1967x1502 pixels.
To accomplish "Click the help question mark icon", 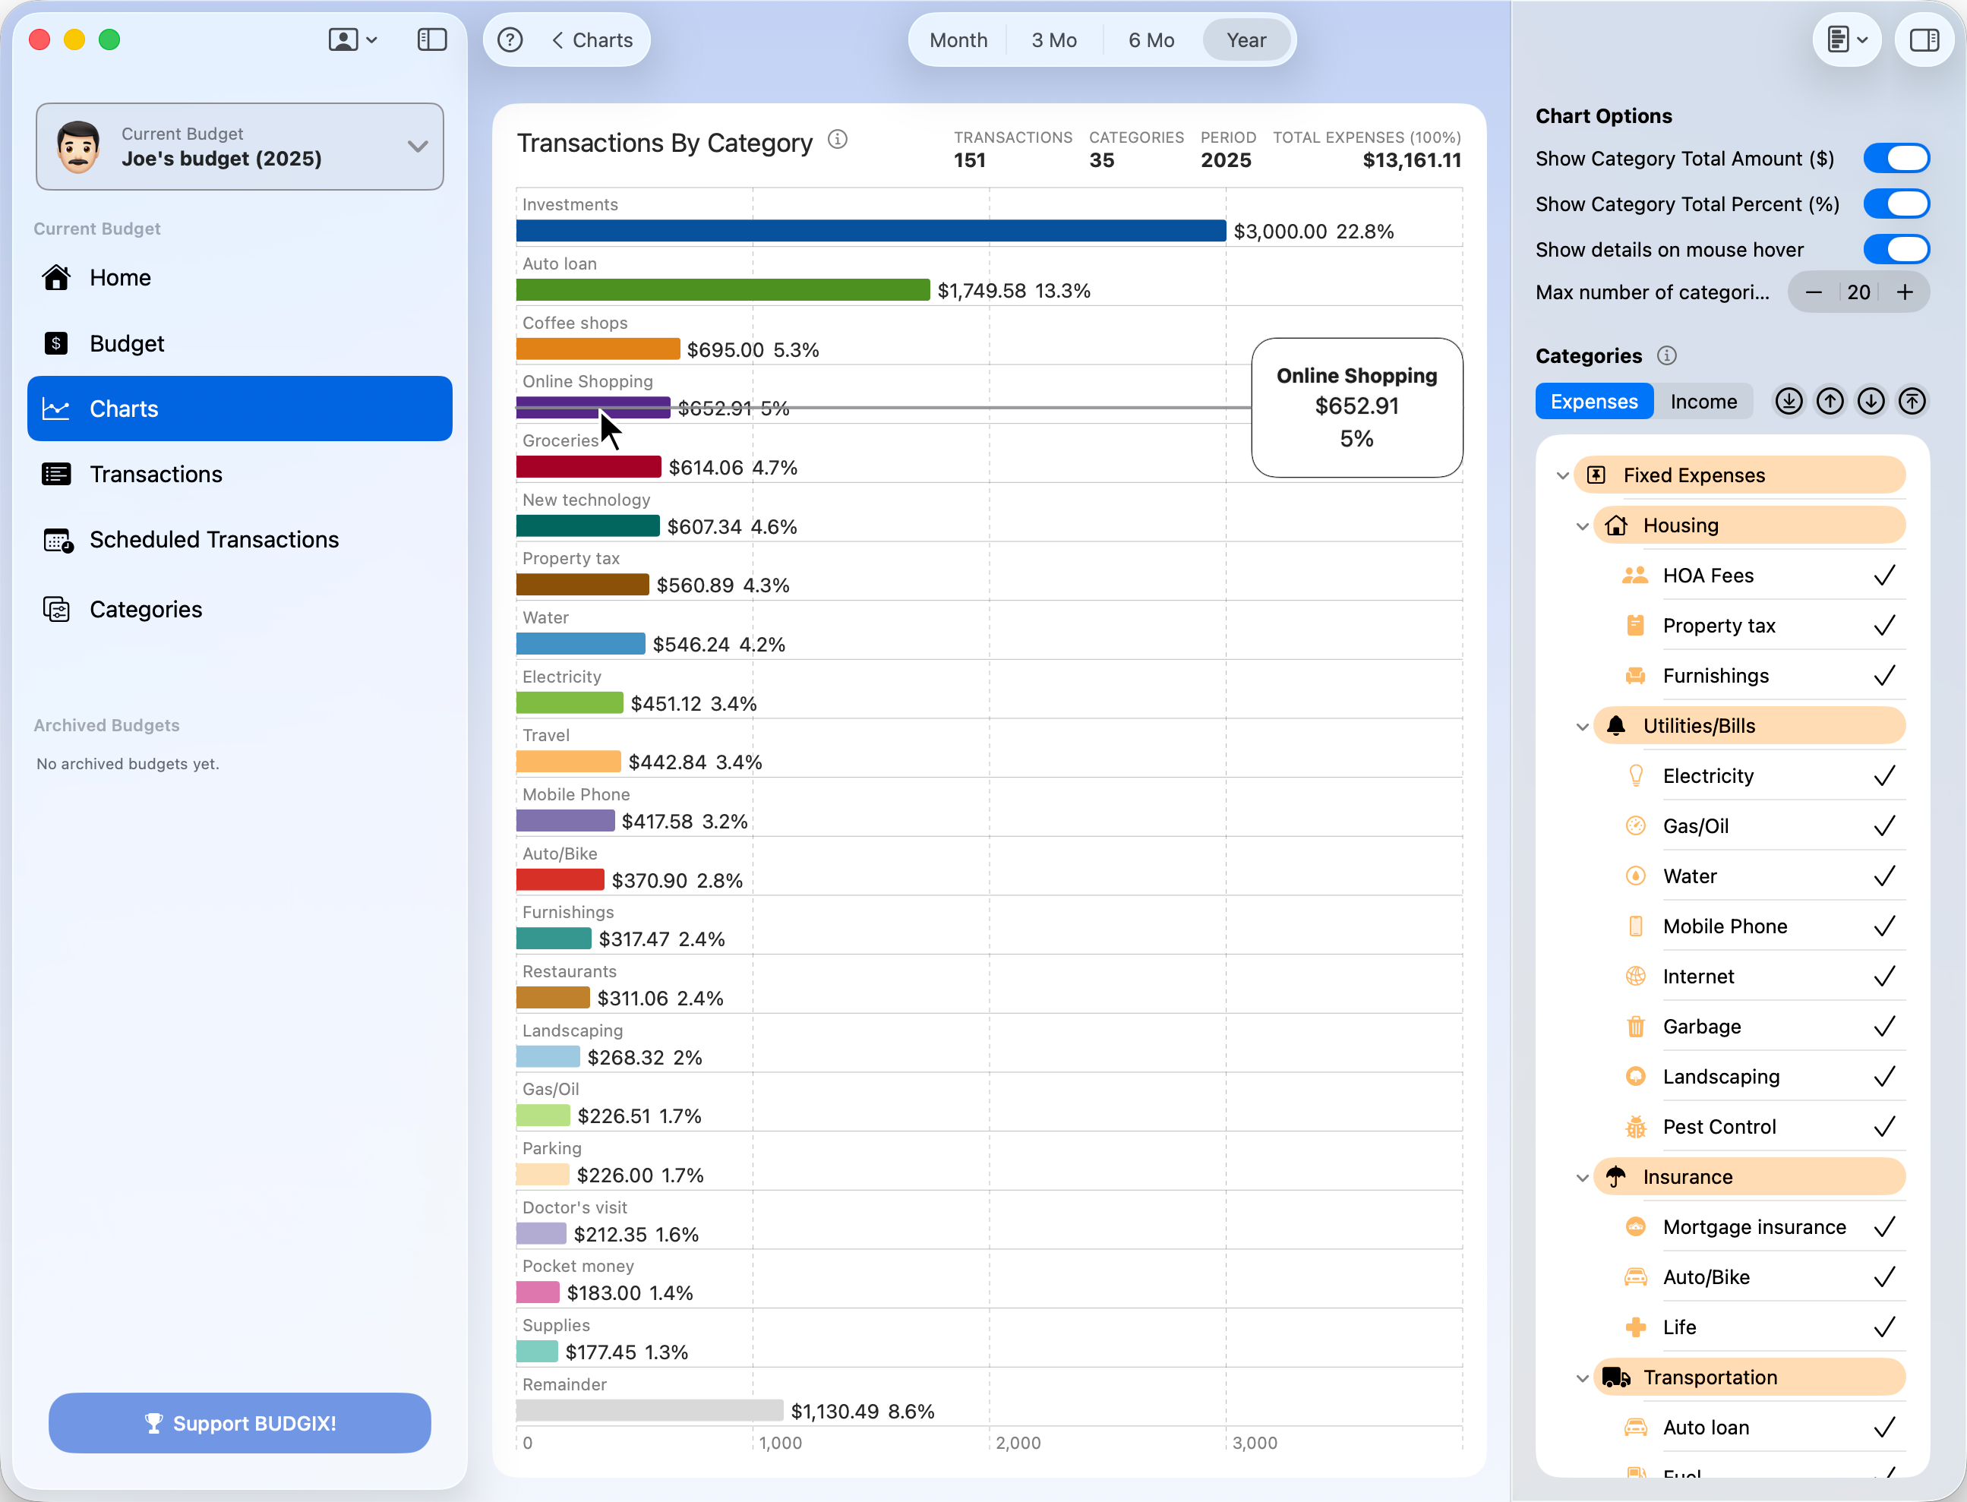I will (x=510, y=40).
